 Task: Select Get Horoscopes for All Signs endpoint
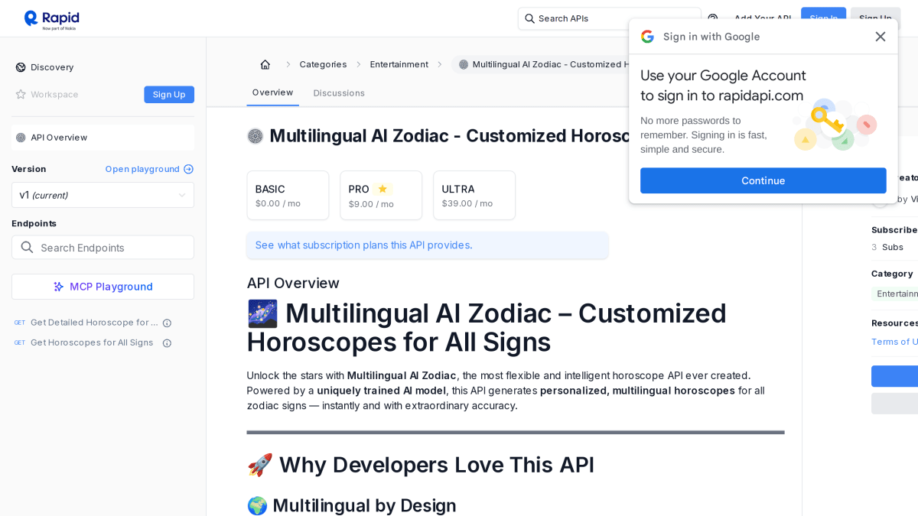pos(92,342)
